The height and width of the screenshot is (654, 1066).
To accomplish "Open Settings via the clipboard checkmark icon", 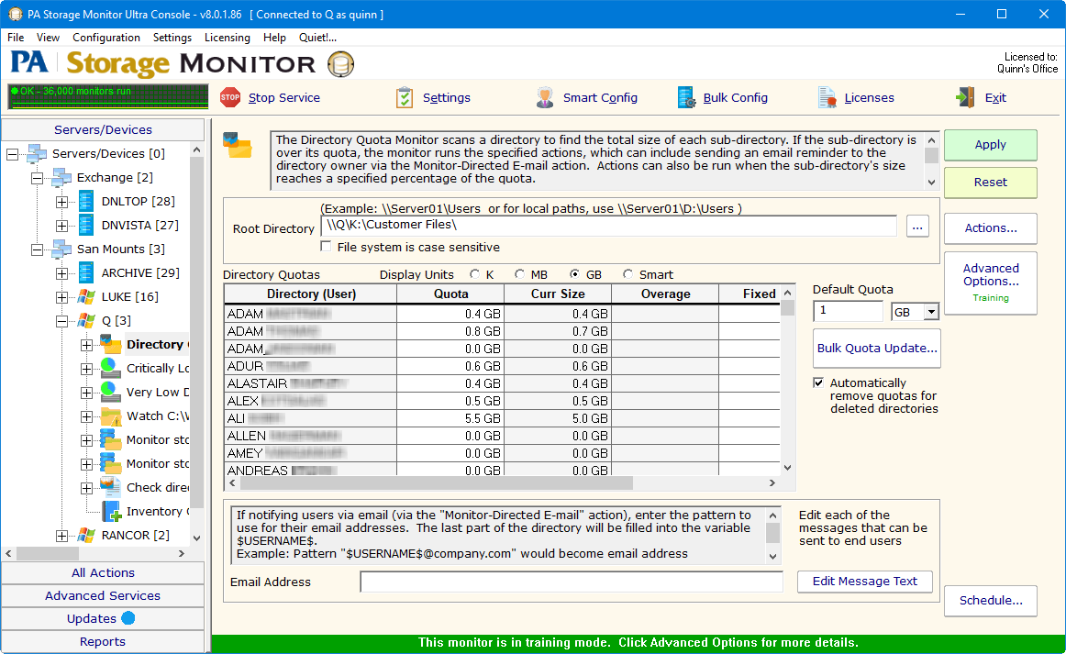I will [x=405, y=97].
